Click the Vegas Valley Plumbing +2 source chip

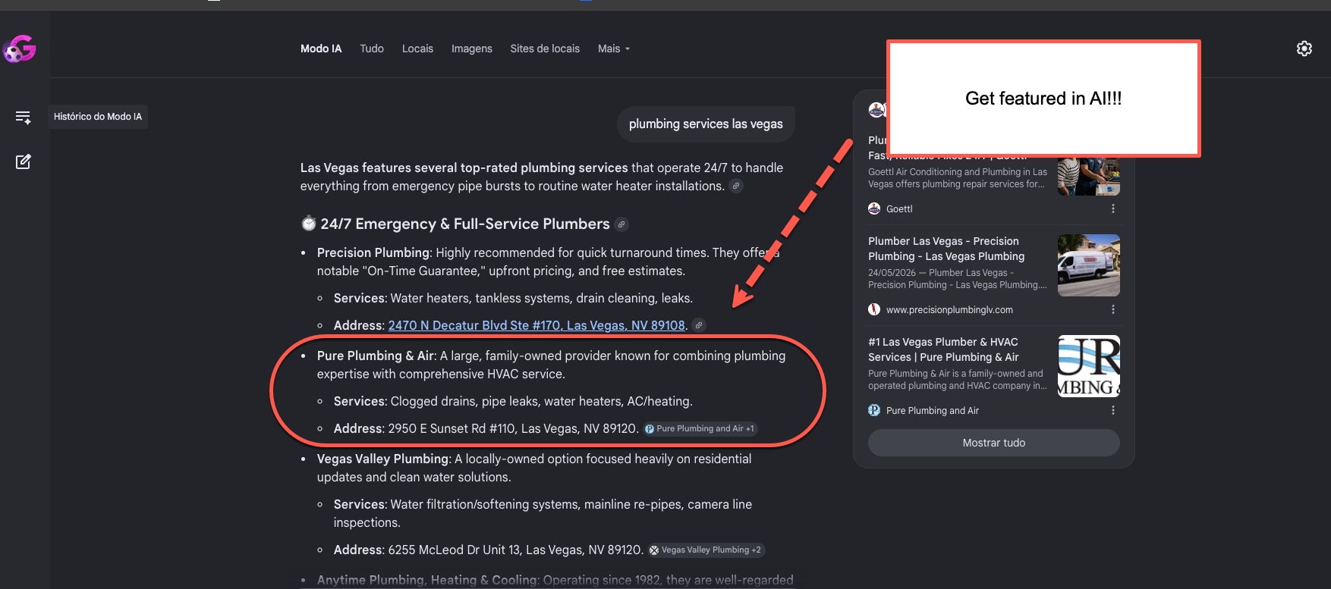tap(706, 550)
